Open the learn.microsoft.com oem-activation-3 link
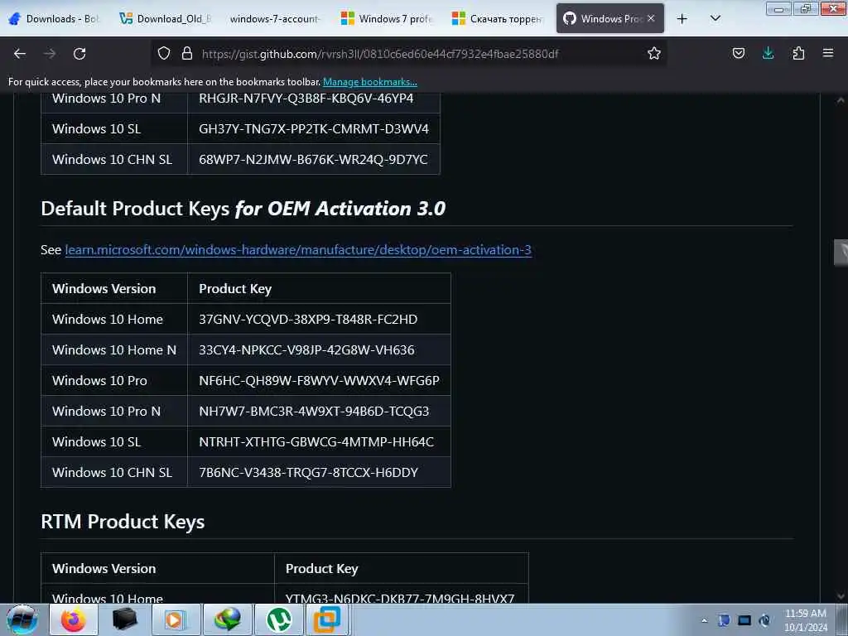 click(x=298, y=250)
